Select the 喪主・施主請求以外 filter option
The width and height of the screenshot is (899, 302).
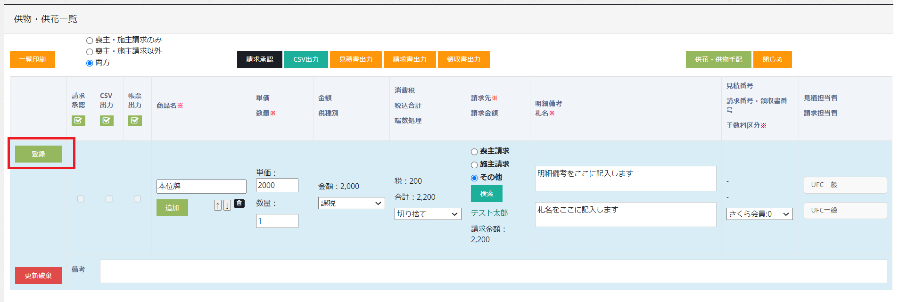(90, 52)
